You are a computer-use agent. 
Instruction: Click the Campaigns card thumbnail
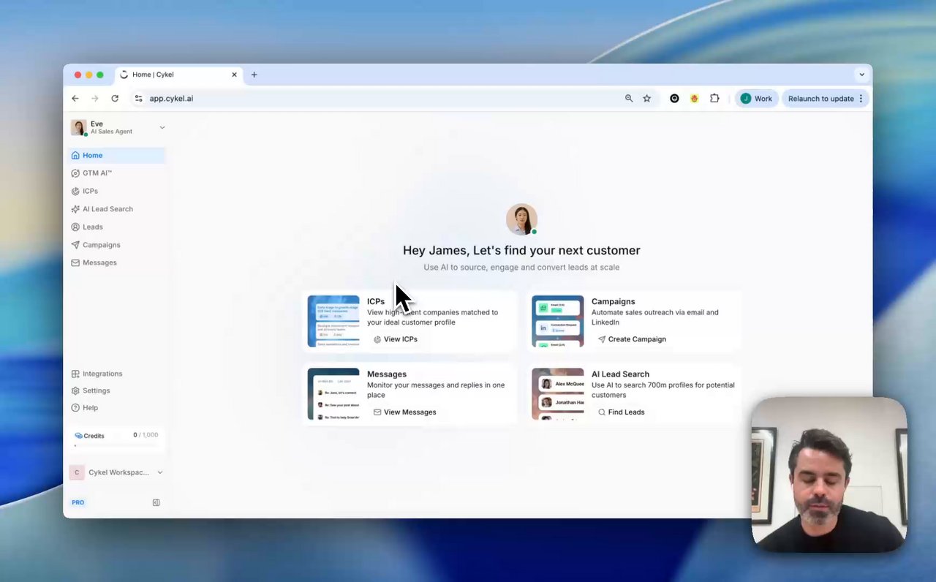click(558, 321)
